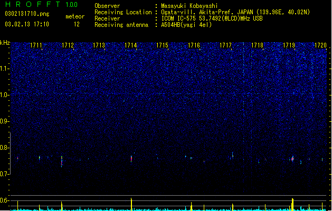Click the 1711 time marker
The width and height of the screenshot is (332, 211).
(36, 45)
